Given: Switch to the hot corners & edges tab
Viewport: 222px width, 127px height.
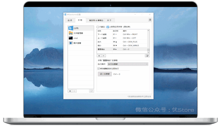Looking at the screenshot, I should 96,20.
